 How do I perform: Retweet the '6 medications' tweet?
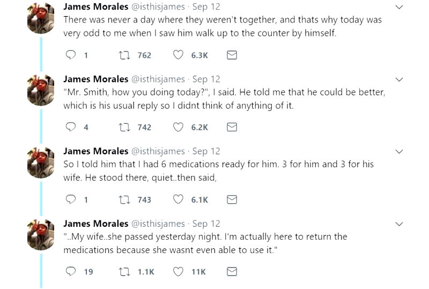(125, 199)
